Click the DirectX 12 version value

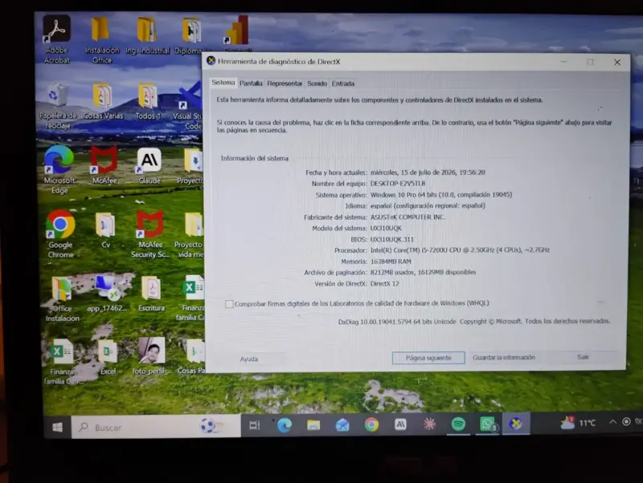coord(385,284)
